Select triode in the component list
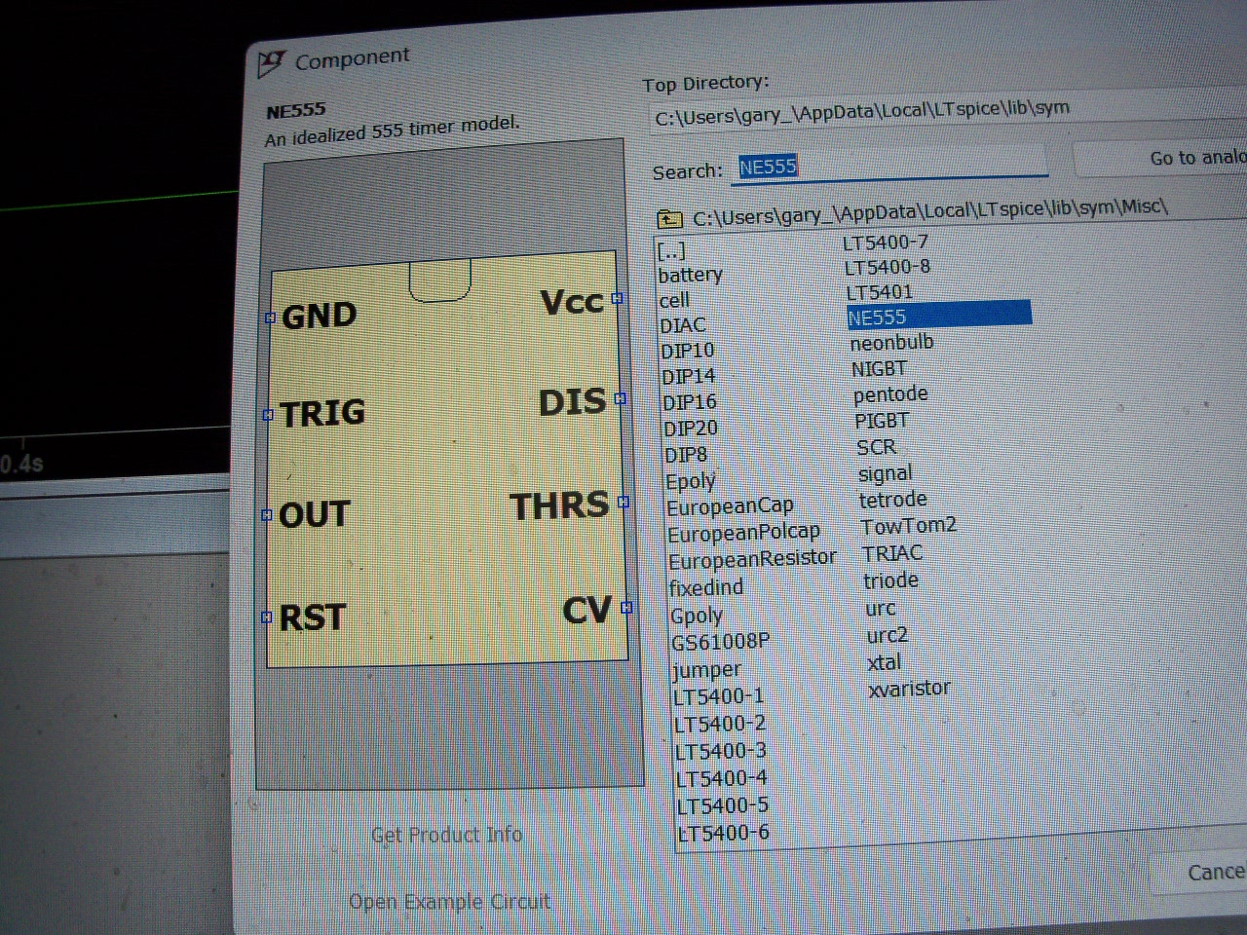 click(x=890, y=580)
